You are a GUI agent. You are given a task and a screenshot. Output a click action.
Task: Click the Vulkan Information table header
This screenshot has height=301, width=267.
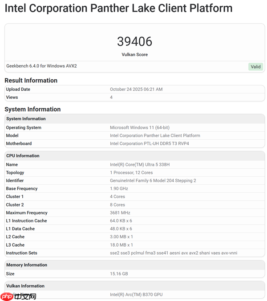pyautogui.click(x=25, y=286)
